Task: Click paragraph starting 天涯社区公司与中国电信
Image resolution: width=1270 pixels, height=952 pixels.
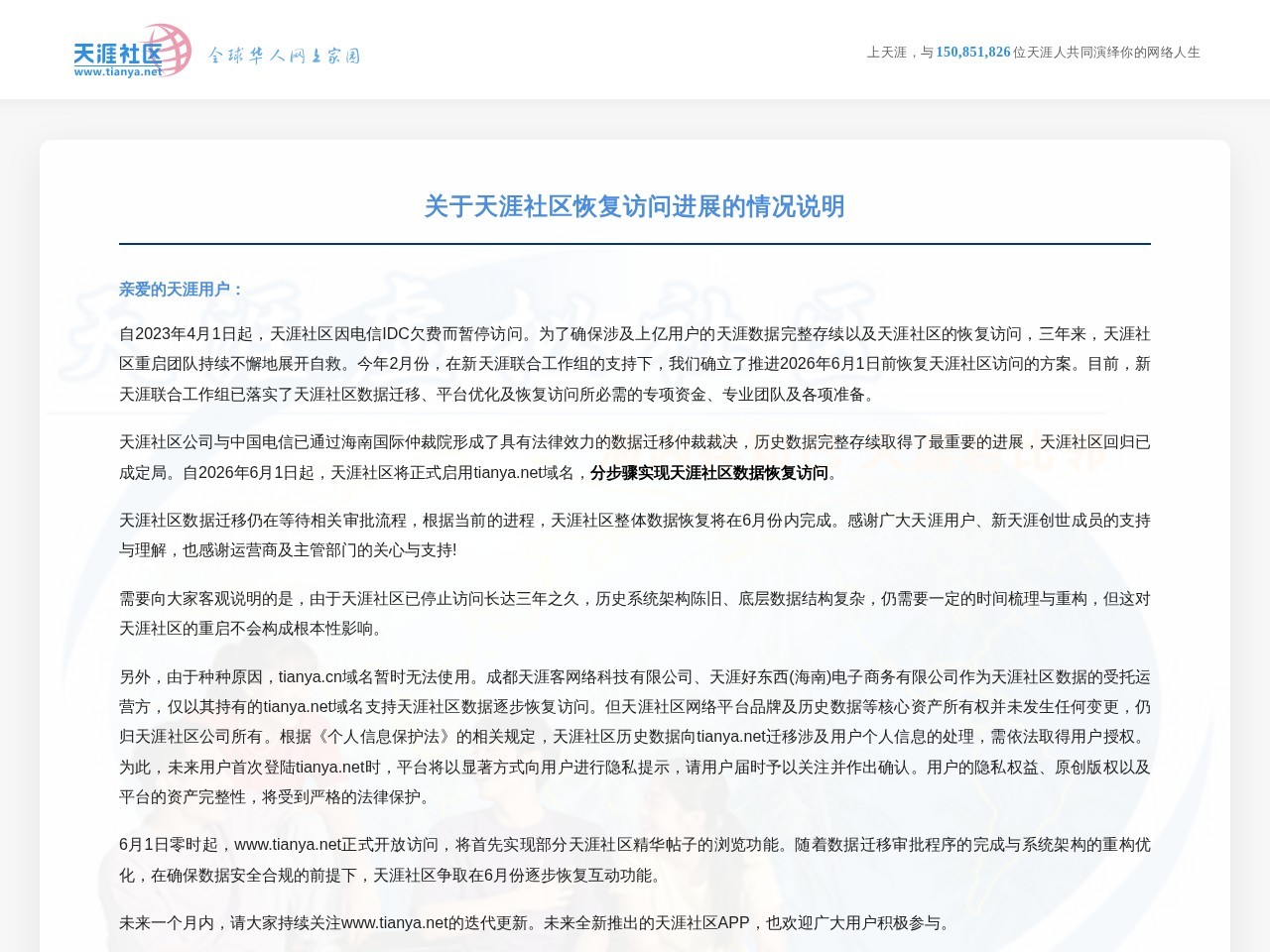Action: pyautogui.click(x=635, y=457)
